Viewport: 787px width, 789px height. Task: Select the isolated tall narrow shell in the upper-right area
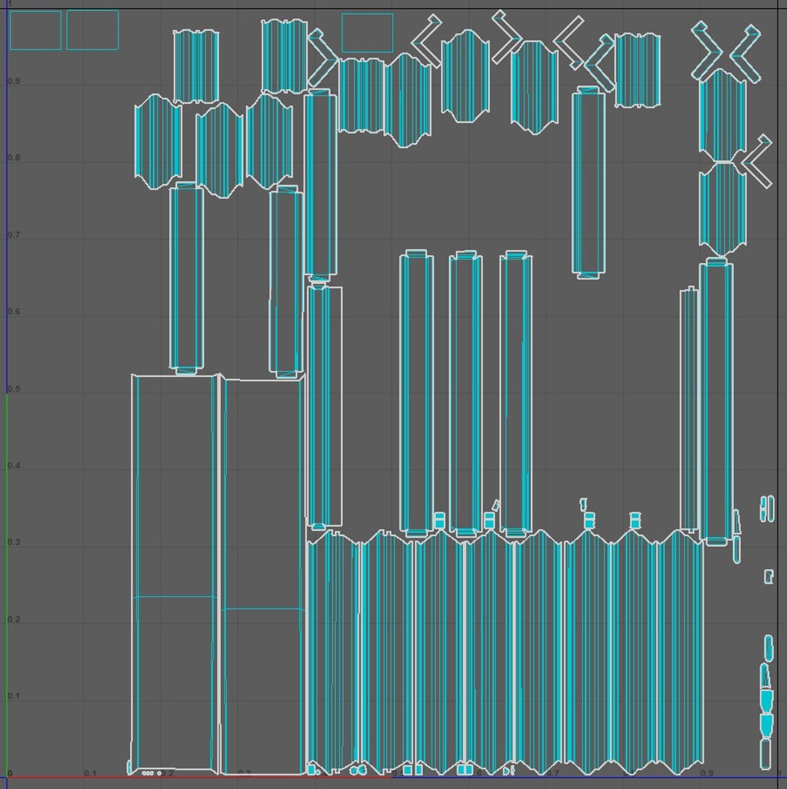[x=589, y=182]
